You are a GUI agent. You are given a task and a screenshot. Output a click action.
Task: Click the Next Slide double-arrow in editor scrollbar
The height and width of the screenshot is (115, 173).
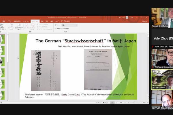pos(148,98)
